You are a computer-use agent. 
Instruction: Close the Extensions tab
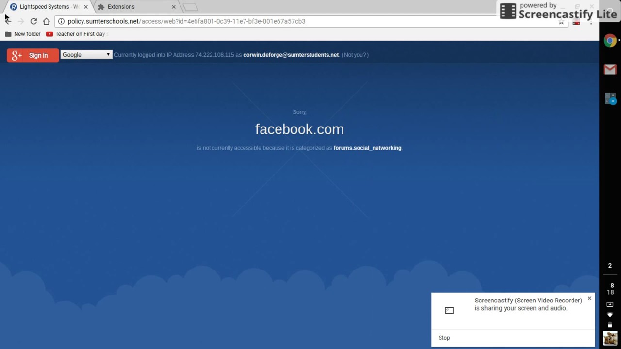point(174,7)
